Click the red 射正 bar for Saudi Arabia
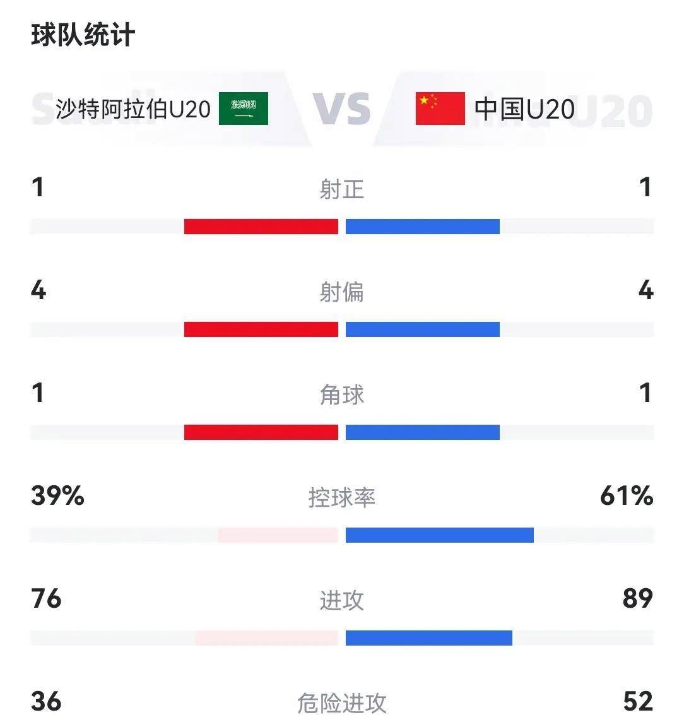Image resolution: width=684 pixels, height=715 pixels. (x=261, y=227)
